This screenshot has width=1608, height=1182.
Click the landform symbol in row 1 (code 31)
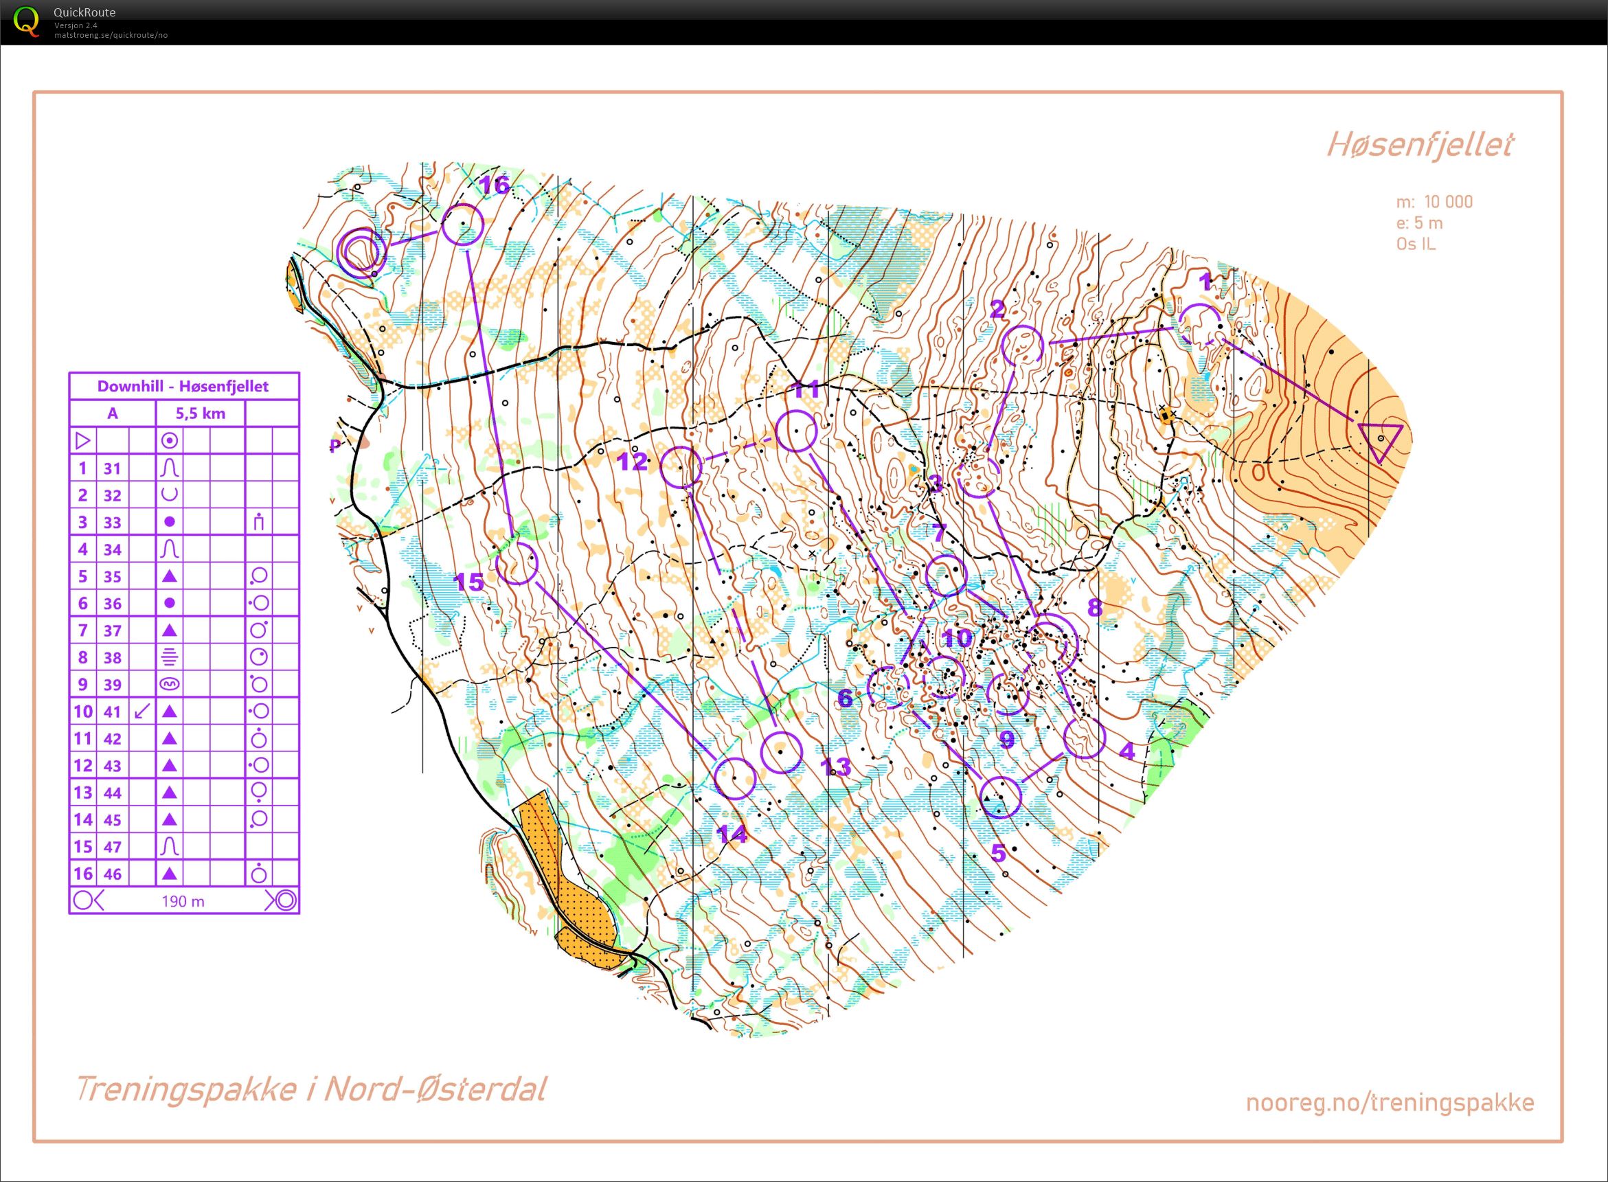point(170,468)
